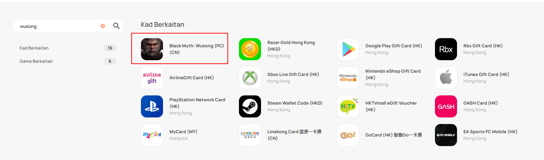
Task: Open the Xbox Live Gift Card icon
Action: pos(250,78)
